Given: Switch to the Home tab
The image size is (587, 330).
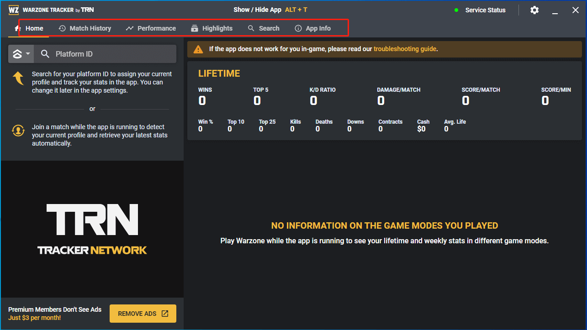Looking at the screenshot, I should (x=28, y=28).
